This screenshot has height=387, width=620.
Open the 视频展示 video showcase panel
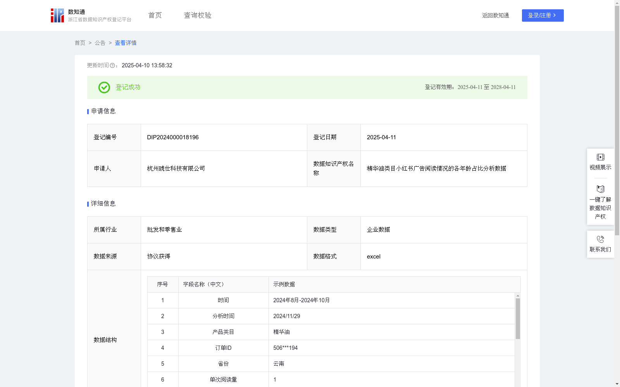click(x=600, y=161)
